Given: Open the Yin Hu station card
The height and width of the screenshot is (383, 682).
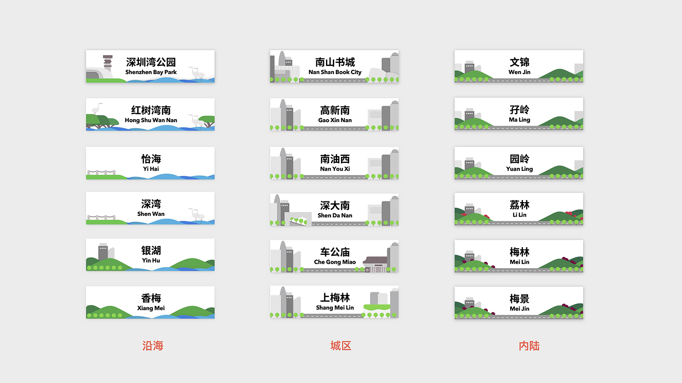Looking at the screenshot, I should point(150,254).
